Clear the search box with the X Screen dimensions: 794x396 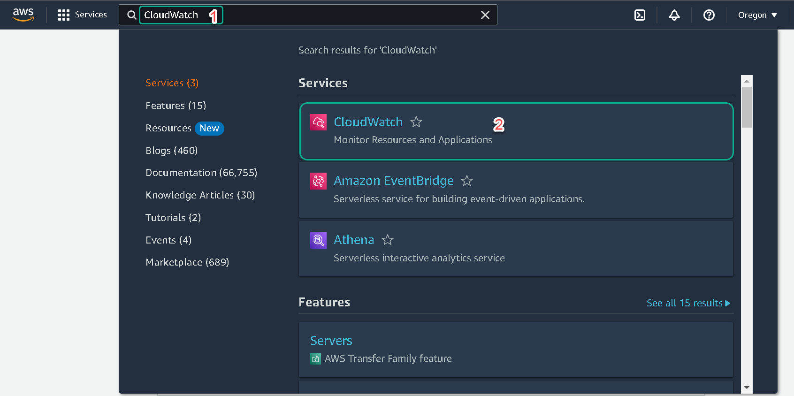point(485,15)
